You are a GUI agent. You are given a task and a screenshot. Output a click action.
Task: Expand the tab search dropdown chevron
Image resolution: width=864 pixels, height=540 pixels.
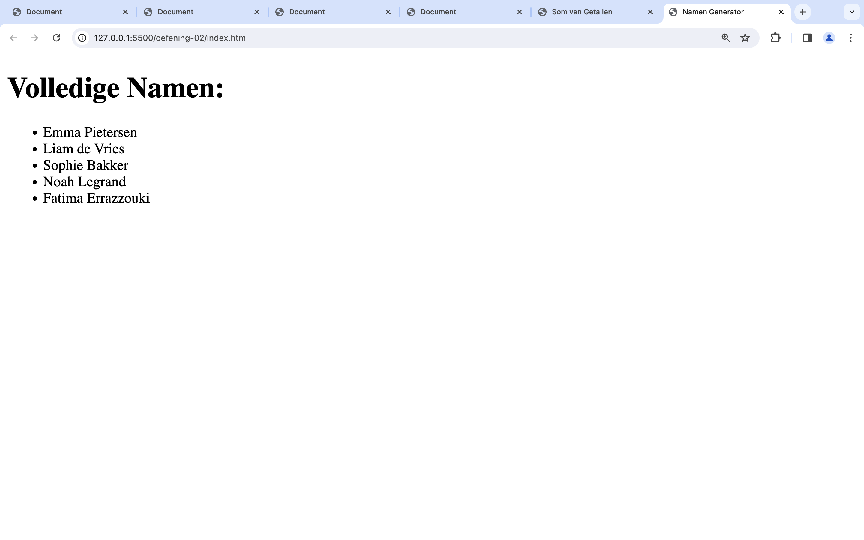pos(852,12)
